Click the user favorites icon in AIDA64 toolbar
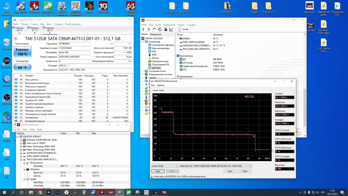 pyautogui.click(x=166, y=29)
